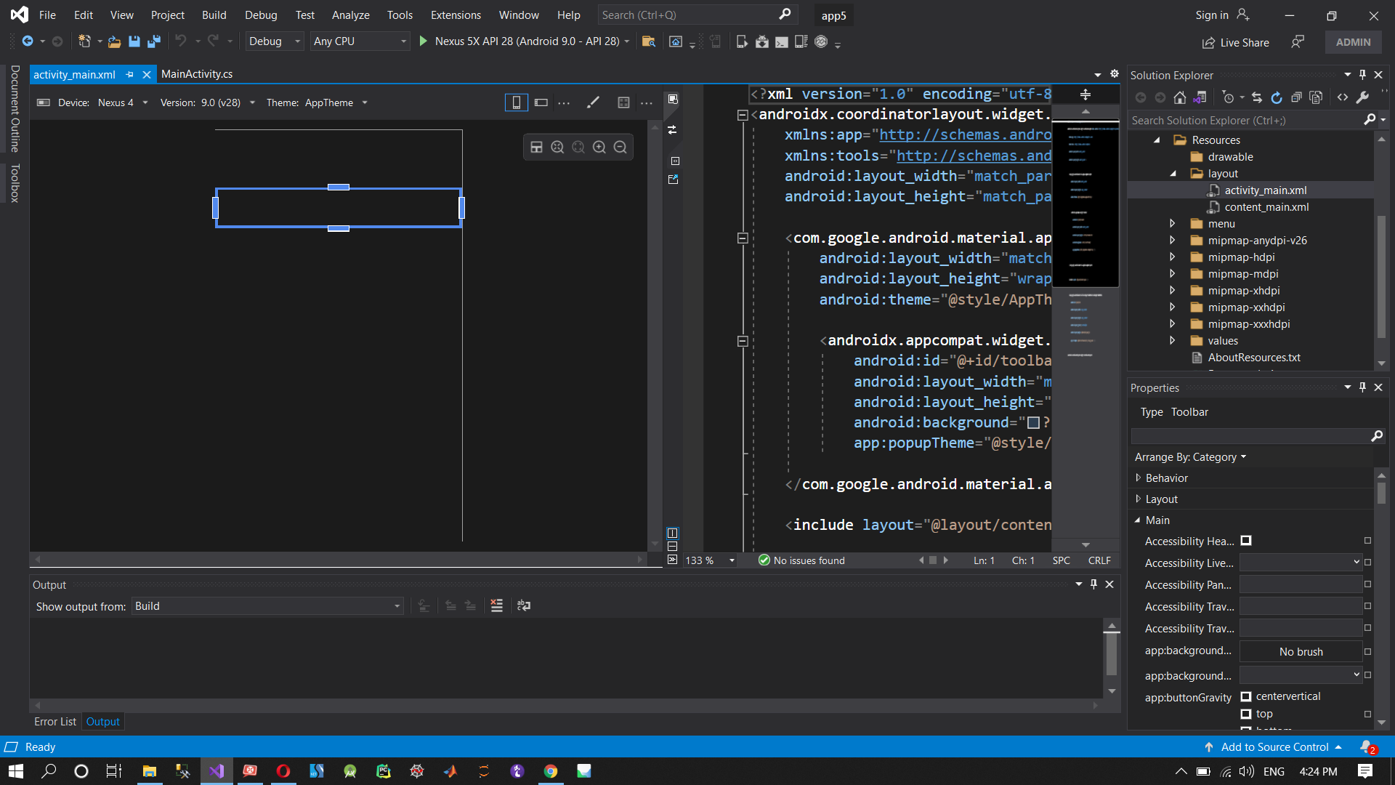Screen dimensions: 1395x785
Task: Click Clear All icon in Output panel
Action: (497, 605)
